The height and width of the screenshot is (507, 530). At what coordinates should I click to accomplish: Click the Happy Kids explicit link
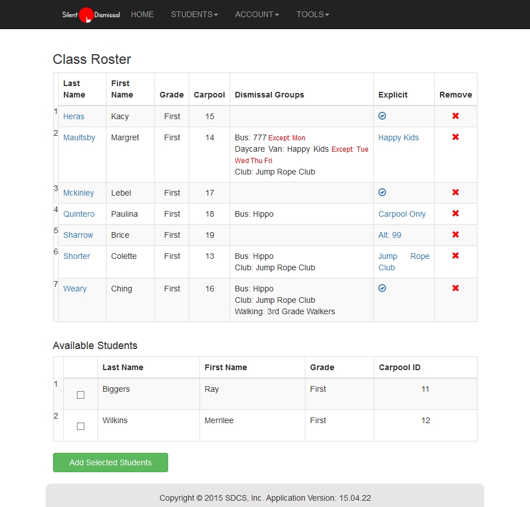pyautogui.click(x=398, y=137)
